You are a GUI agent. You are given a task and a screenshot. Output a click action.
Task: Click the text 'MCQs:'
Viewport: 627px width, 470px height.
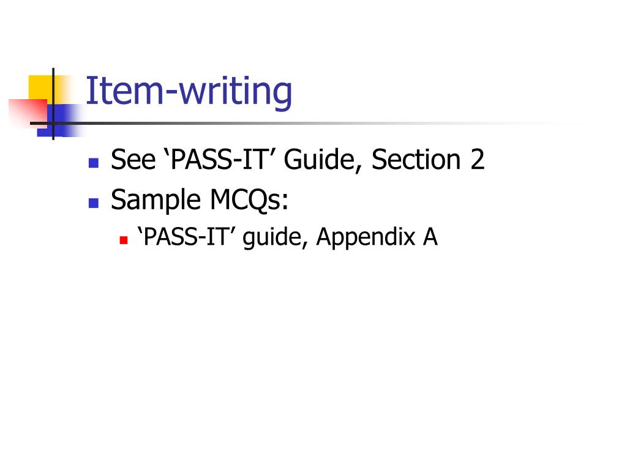pyautogui.click(x=249, y=200)
